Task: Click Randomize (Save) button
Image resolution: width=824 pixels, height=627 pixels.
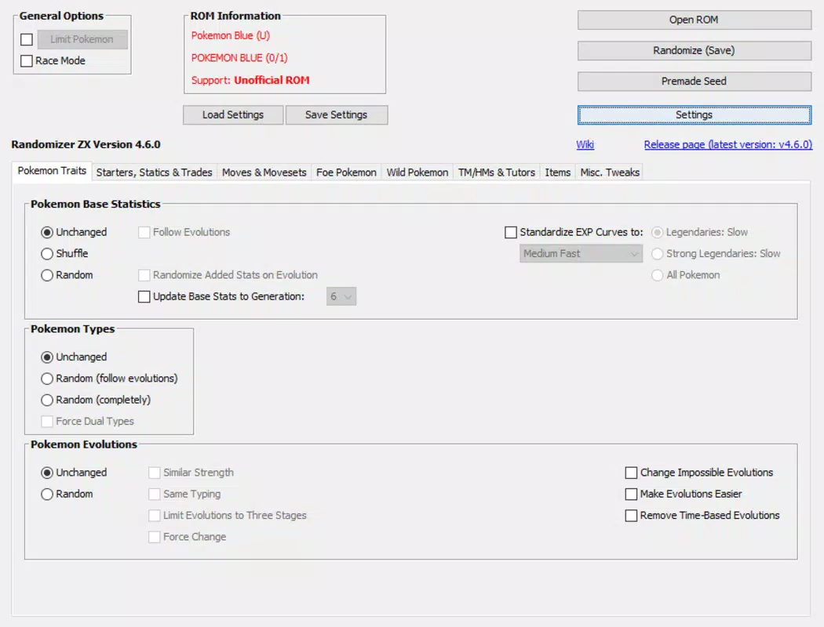Action: [x=694, y=50]
